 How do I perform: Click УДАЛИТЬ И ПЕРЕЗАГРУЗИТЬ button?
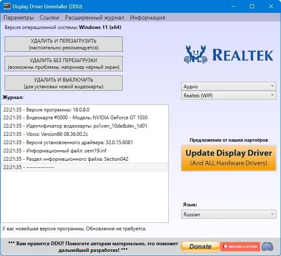63,44
